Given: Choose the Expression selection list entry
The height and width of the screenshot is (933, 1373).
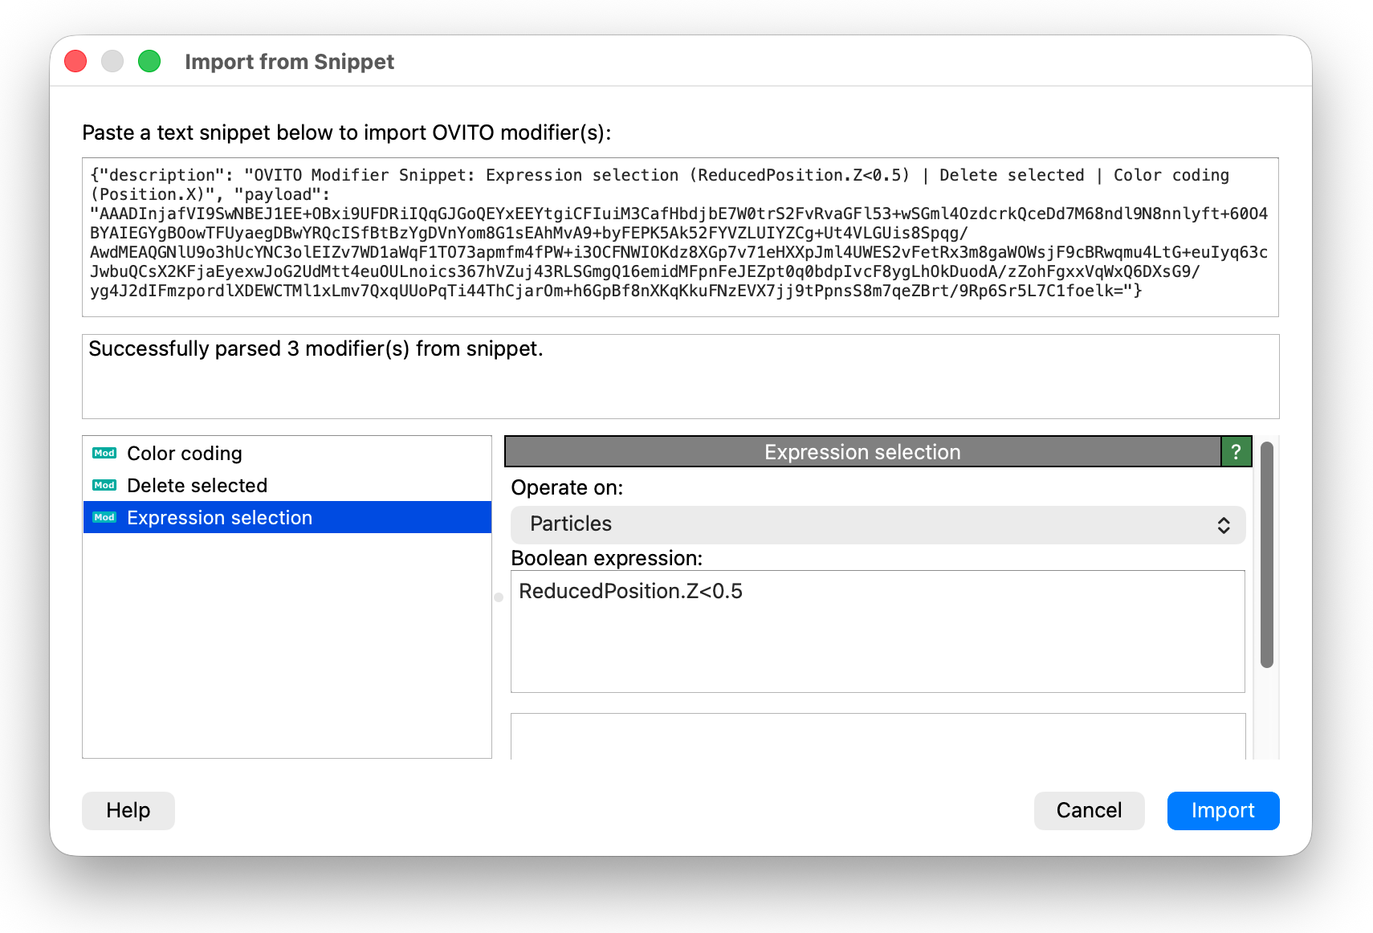Looking at the screenshot, I should tap(219, 518).
